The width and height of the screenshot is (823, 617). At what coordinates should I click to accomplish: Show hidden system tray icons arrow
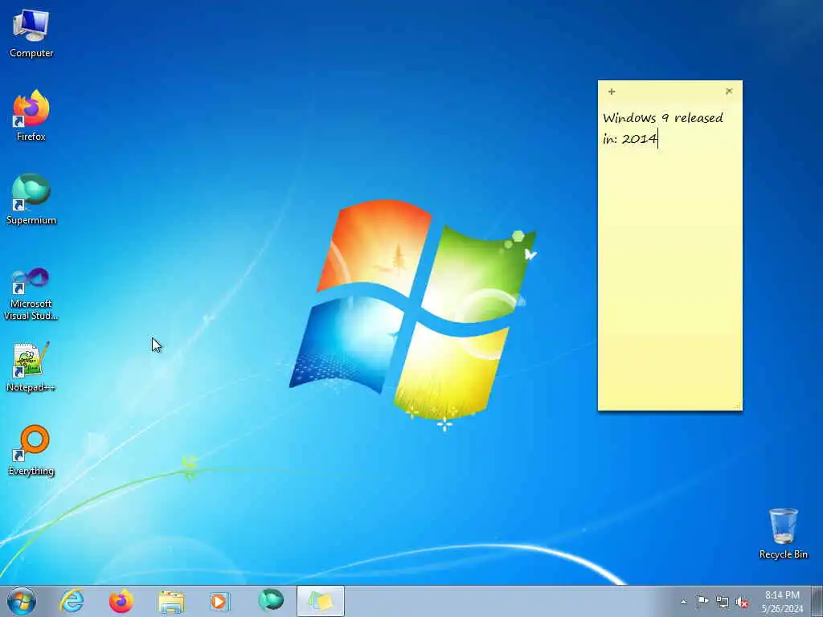pyautogui.click(x=683, y=602)
